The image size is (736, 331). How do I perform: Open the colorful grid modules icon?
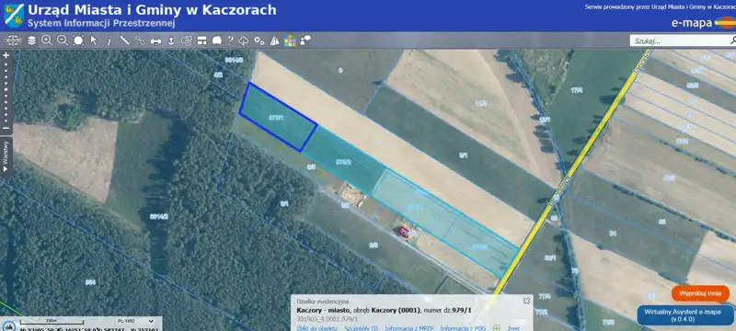point(290,40)
